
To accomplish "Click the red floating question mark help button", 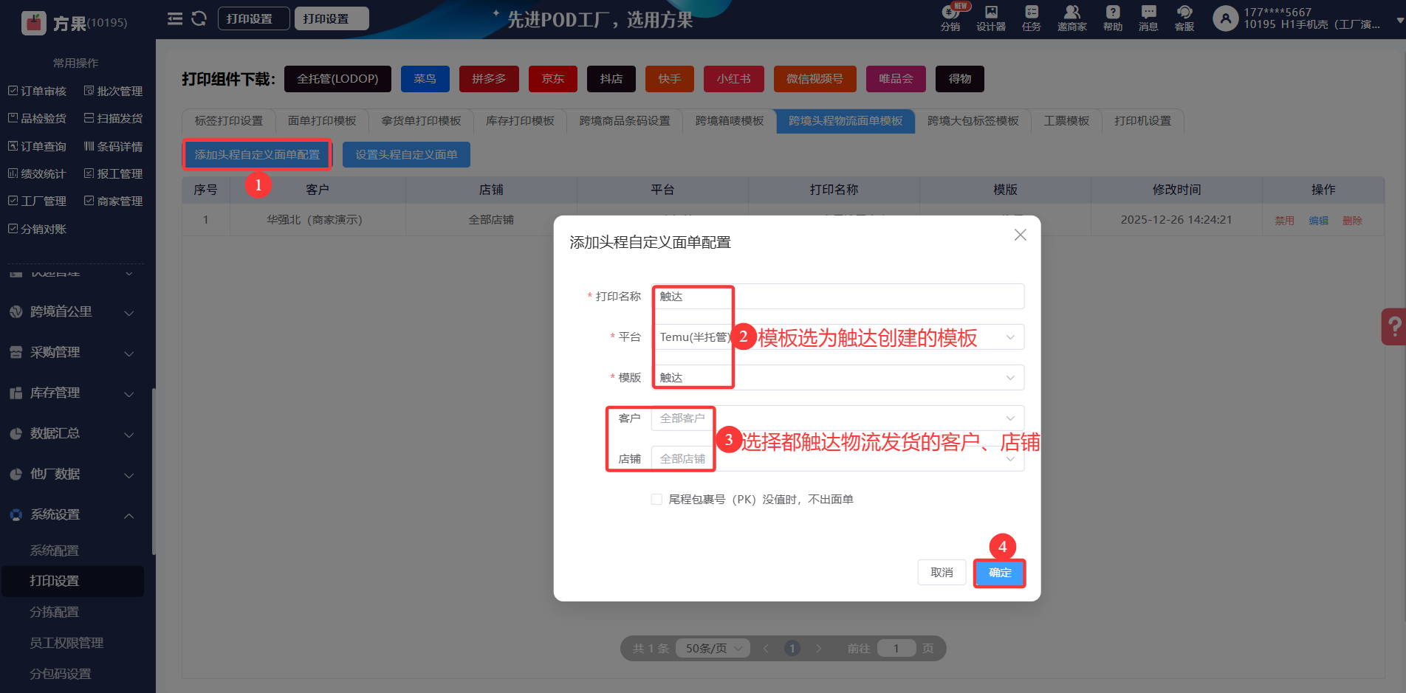I will click(1393, 326).
